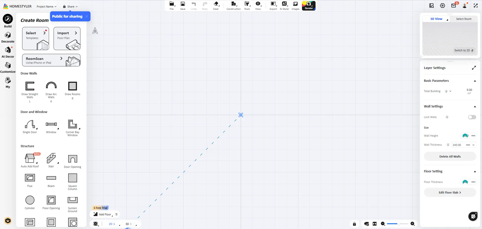
Task: Select the Draw Straight Walls tool
Action: coord(30,89)
